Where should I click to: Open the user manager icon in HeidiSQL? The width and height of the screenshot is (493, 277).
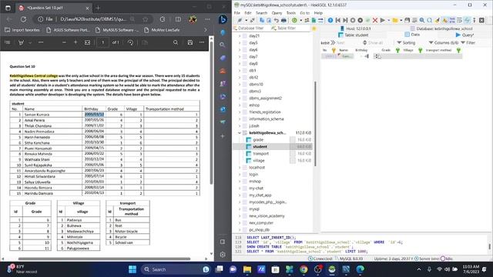(x=307, y=20)
